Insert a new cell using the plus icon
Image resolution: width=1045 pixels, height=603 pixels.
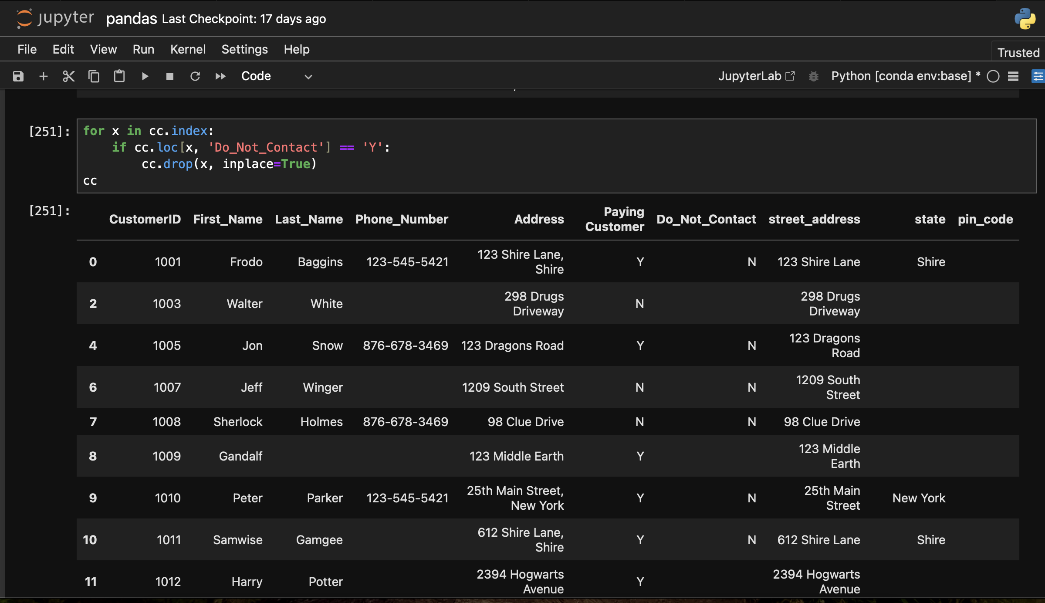(43, 76)
